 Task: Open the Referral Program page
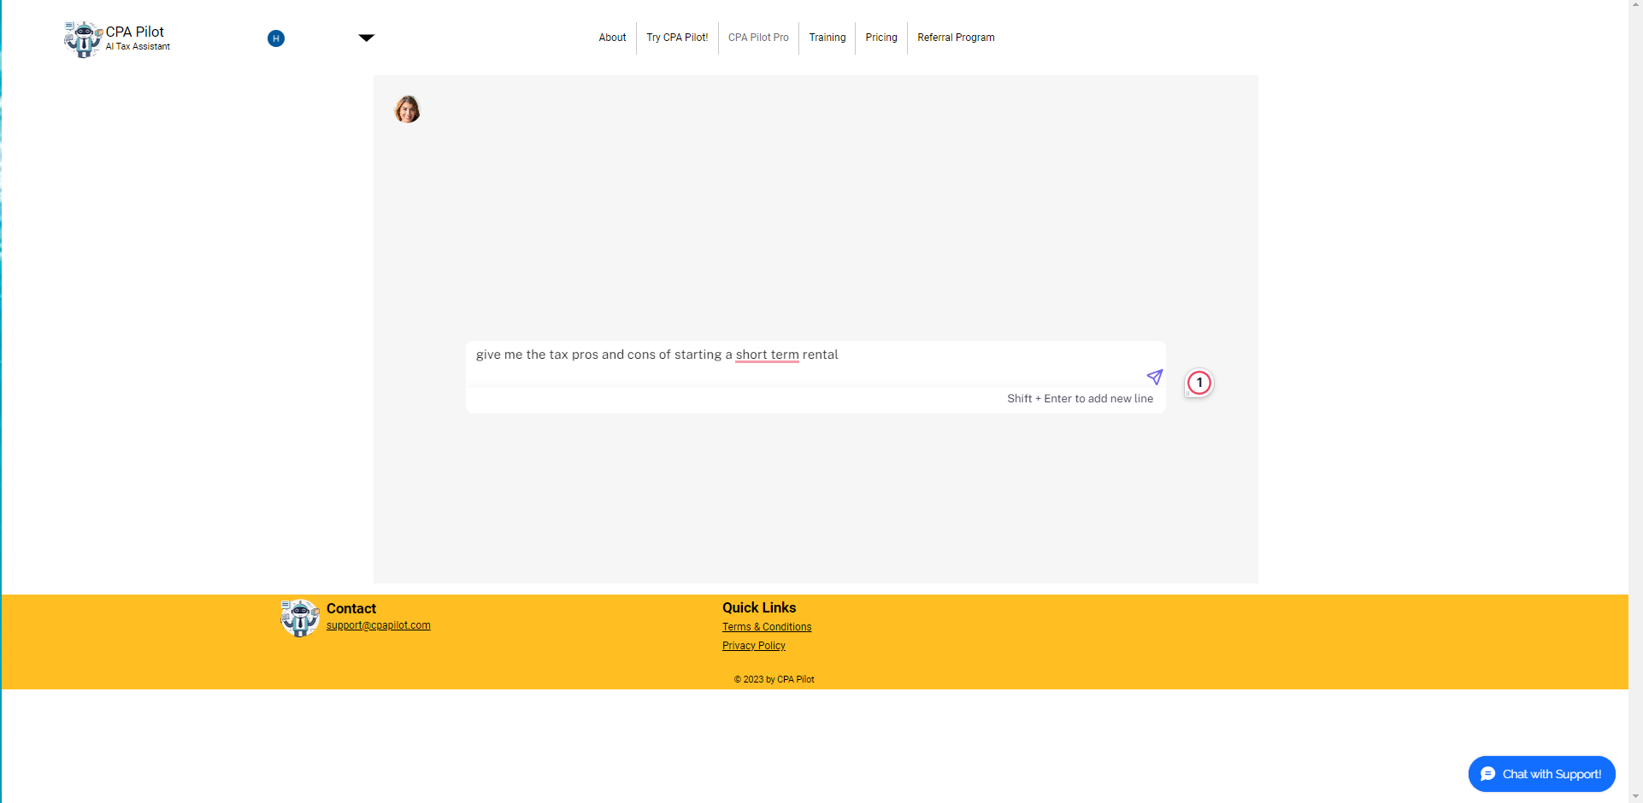[x=956, y=38]
